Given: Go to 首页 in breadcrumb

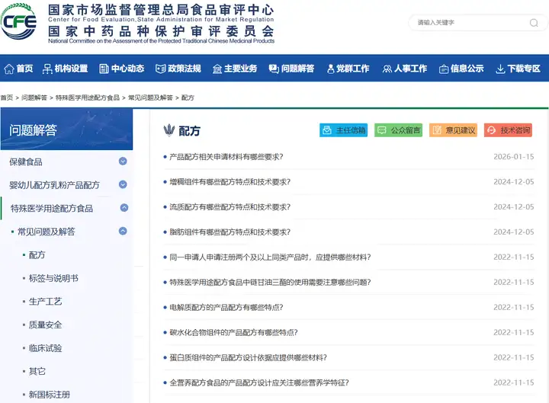Looking at the screenshot, I should [x=7, y=98].
